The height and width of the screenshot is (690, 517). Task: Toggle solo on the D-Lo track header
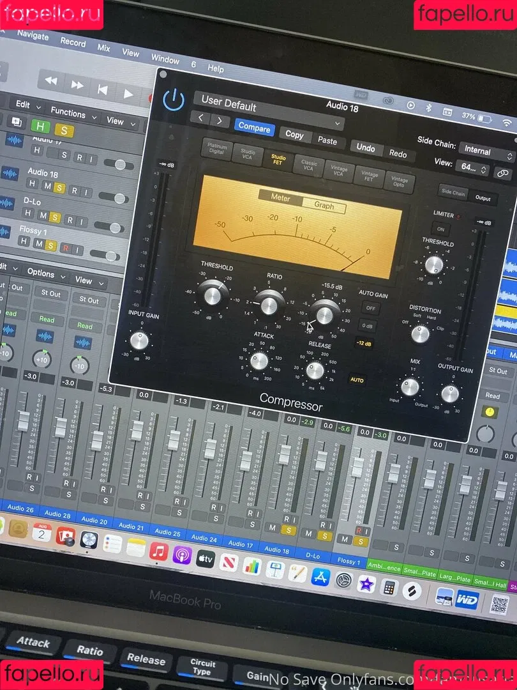[54, 217]
